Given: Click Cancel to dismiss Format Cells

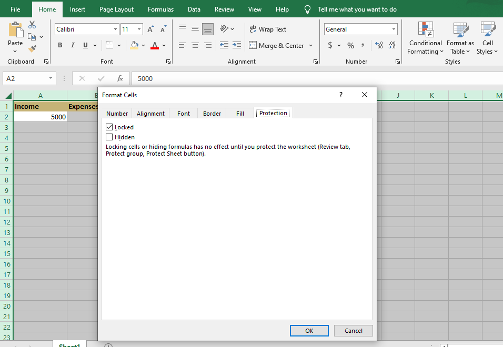Looking at the screenshot, I should coord(353,331).
